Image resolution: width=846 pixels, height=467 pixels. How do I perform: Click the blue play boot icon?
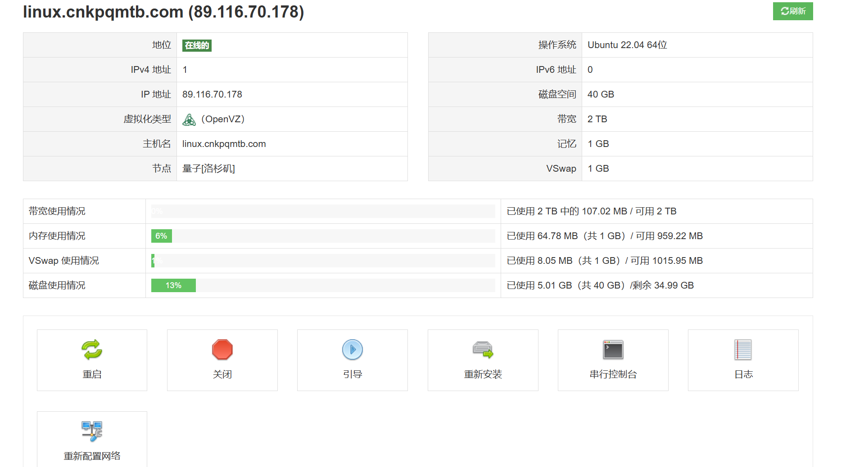352,350
